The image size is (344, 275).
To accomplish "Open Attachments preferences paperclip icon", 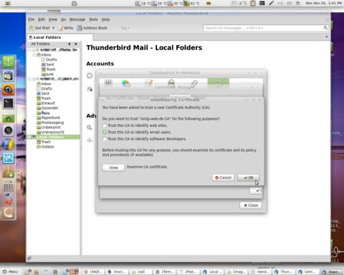I will coord(194,83).
